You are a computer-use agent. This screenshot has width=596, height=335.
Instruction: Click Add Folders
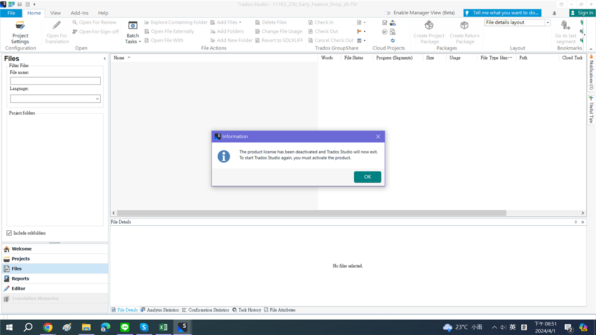tap(227, 31)
